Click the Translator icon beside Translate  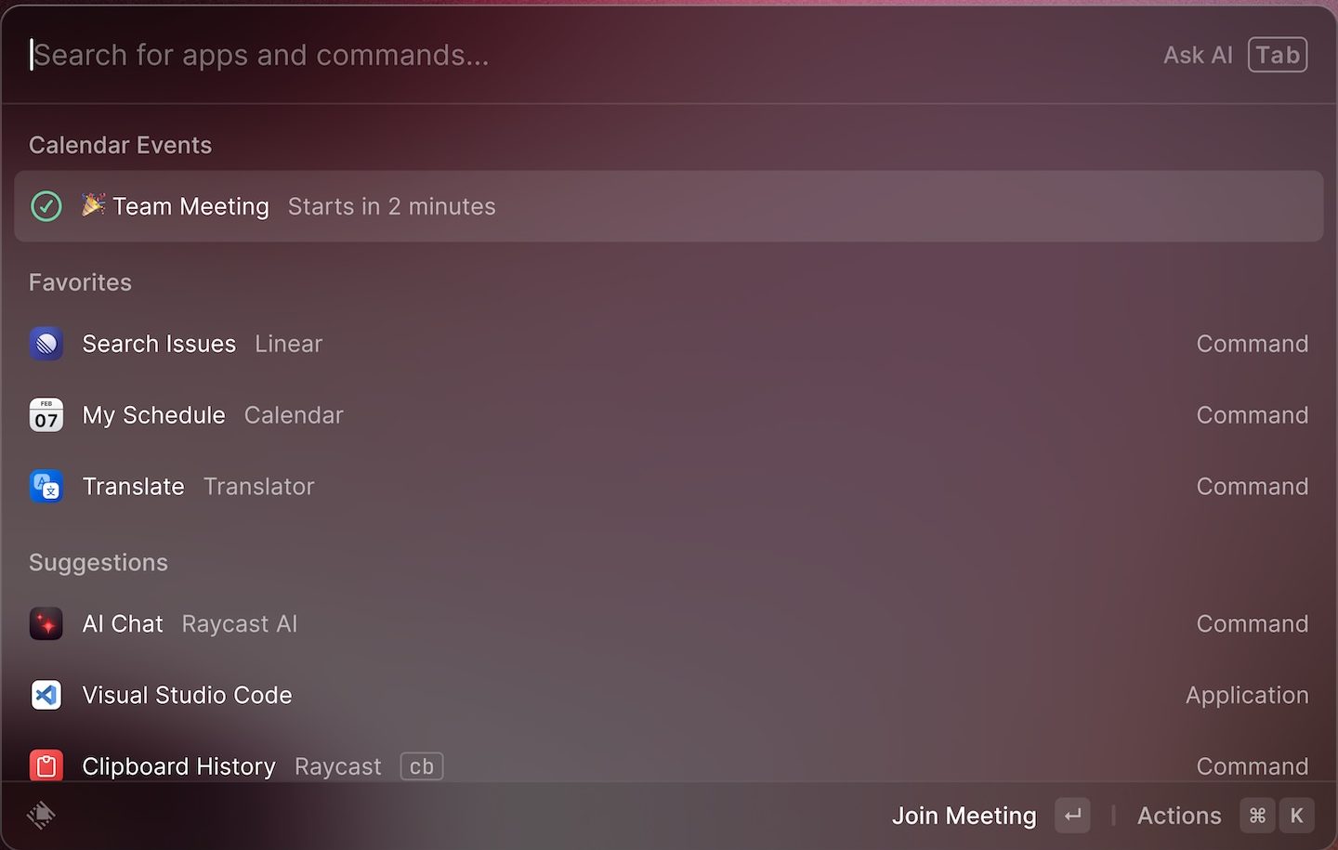coord(46,487)
